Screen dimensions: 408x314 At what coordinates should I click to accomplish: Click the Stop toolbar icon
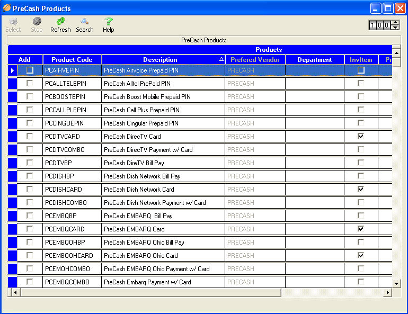[x=37, y=25]
